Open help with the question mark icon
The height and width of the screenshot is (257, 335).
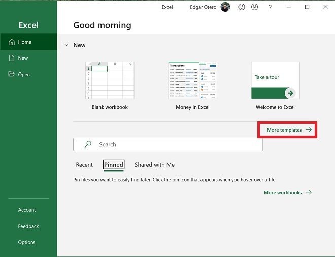[270, 7]
